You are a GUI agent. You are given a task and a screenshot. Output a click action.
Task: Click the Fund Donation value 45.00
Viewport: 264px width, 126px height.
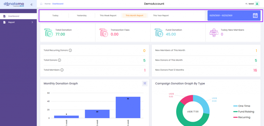click(171, 34)
